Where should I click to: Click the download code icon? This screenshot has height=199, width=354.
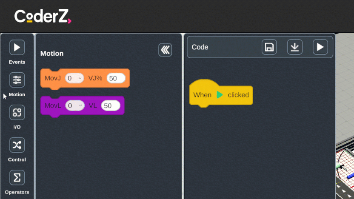pos(294,47)
